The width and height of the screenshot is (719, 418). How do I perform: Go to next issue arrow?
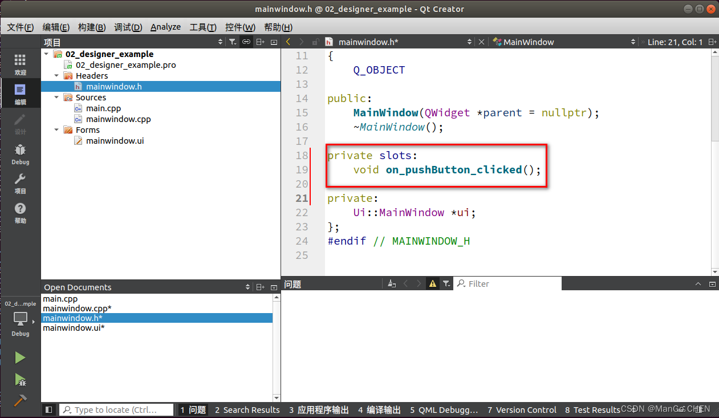tap(419, 283)
